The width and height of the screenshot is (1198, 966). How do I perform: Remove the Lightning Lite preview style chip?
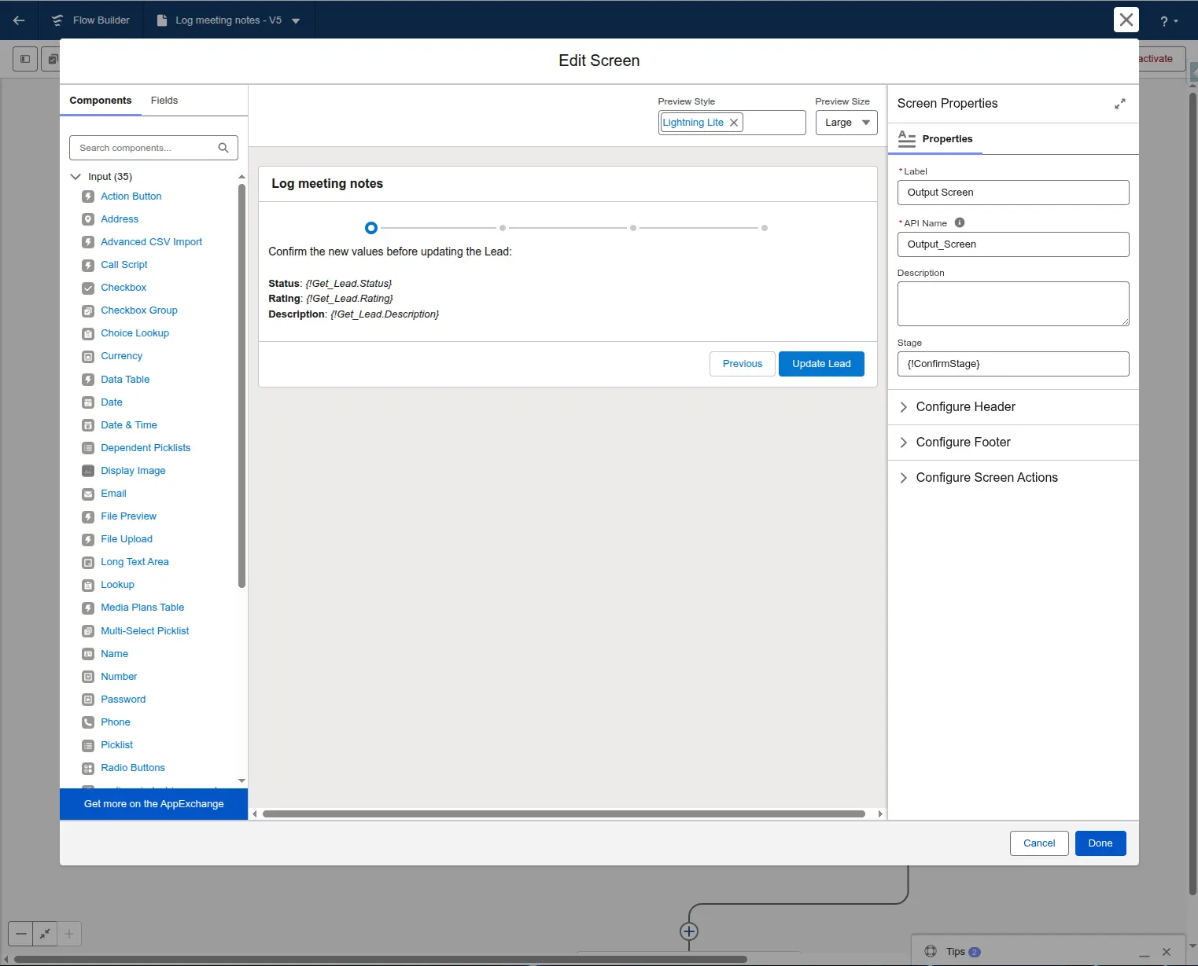734,123
